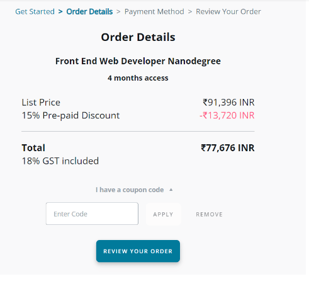Open the Get Started breadcrumb step
Viewport: 309px width, 286px height.
35,11
